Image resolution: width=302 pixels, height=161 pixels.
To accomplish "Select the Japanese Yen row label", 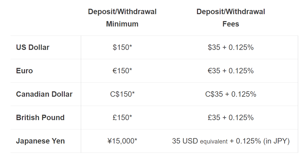I will [x=40, y=141].
